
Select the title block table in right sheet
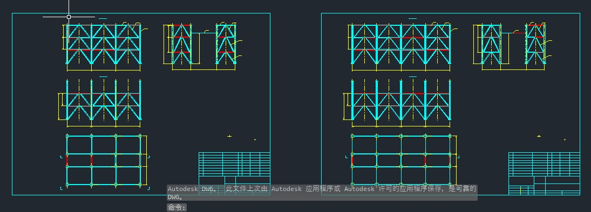click(x=544, y=174)
